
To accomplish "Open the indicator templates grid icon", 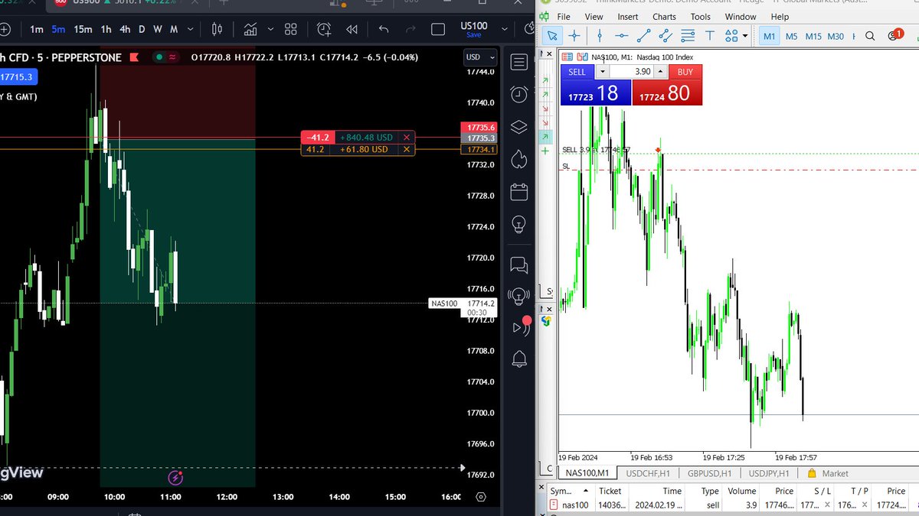I will 290,30.
